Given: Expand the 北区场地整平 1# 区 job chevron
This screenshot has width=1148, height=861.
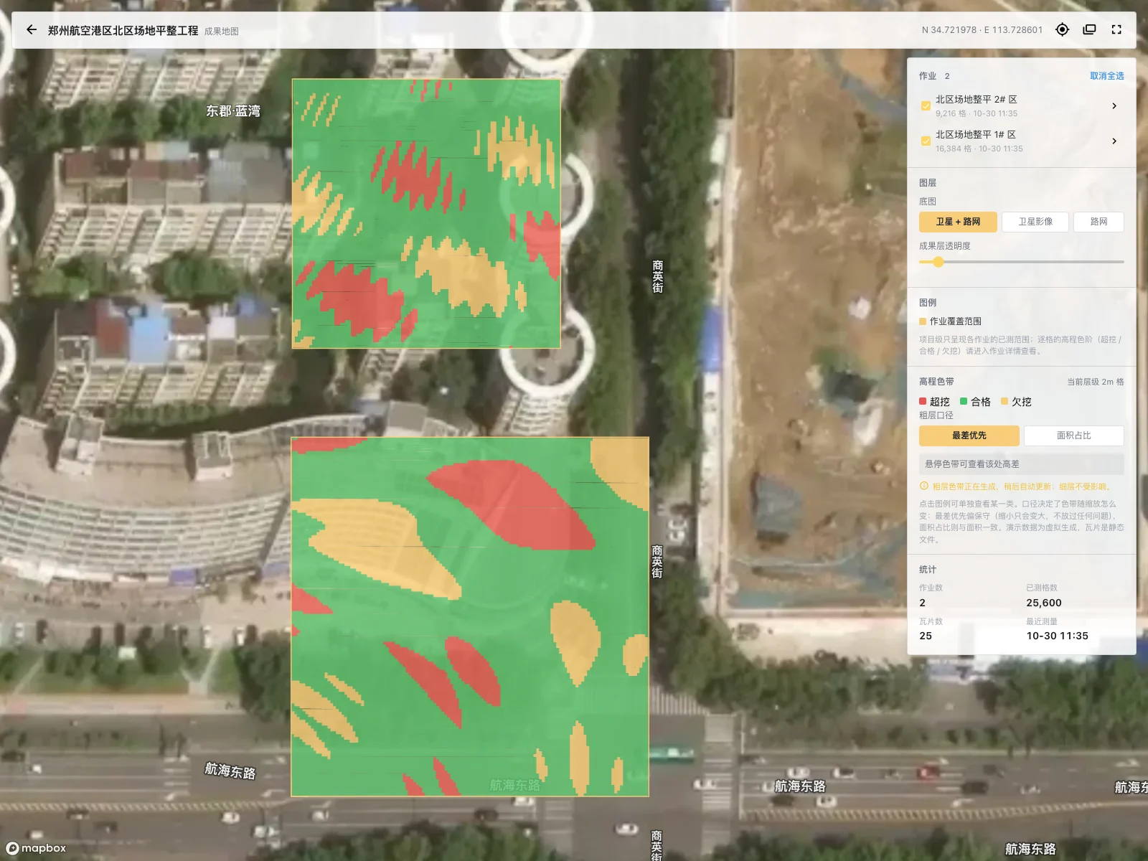Looking at the screenshot, I should (x=1114, y=141).
